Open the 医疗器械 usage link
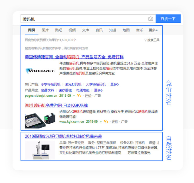Image resolution: width=194 pixels, height=183 pixels. [65, 90]
